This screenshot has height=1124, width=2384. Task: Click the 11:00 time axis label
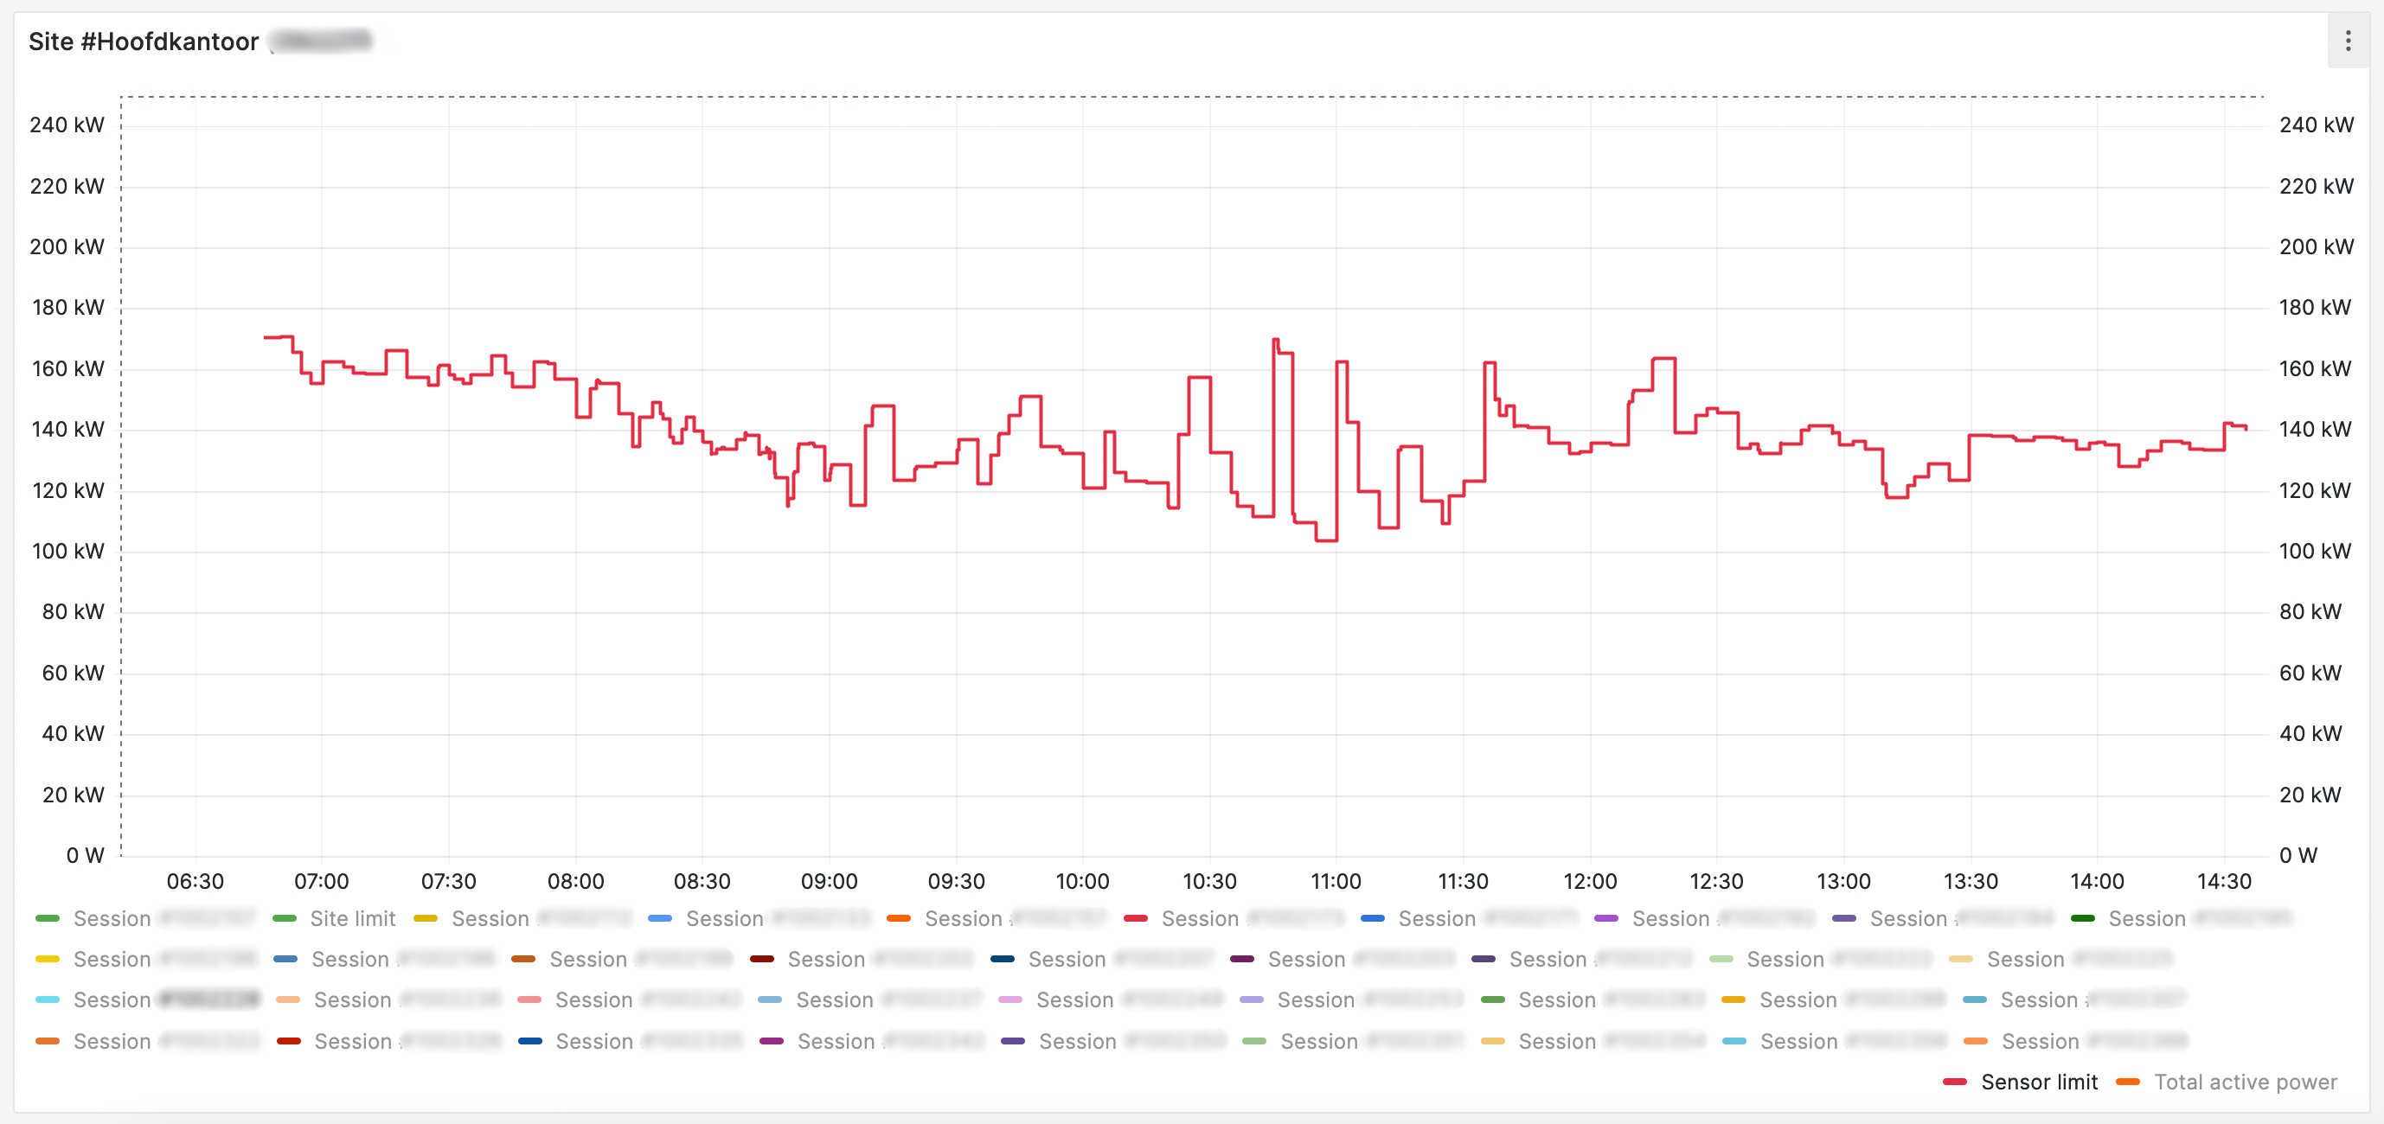tap(1336, 882)
